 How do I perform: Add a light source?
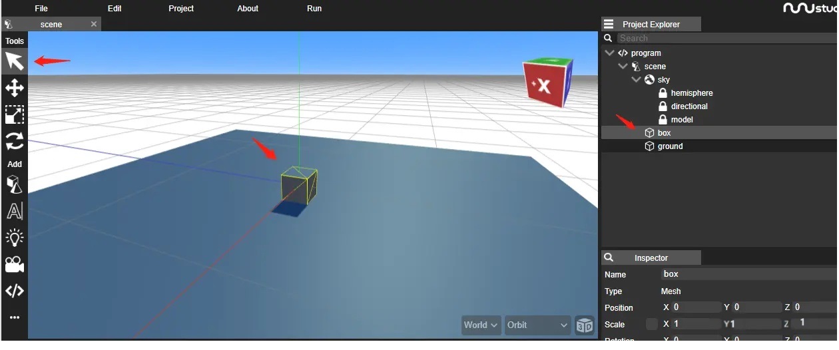pyautogui.click(x=15, y=238)
